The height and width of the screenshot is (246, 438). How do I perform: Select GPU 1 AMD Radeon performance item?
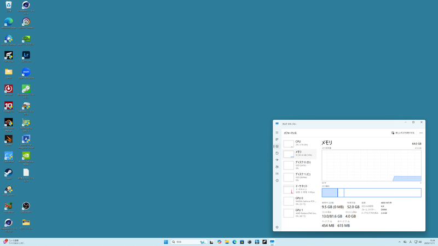click(x=299, y=213)
